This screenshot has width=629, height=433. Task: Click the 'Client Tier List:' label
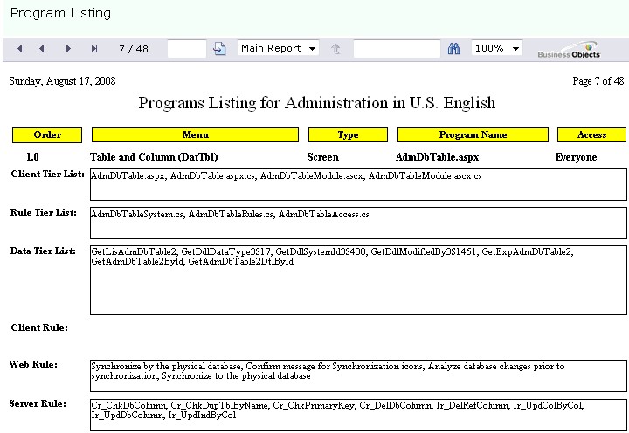click(x=48, y=174)
